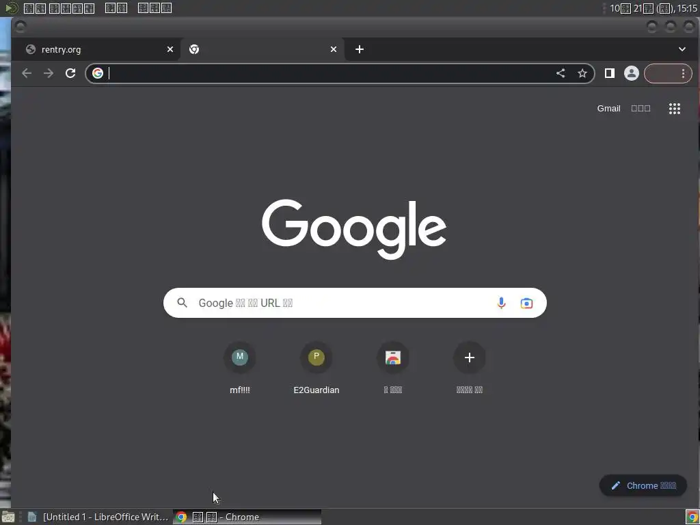Image resolution: width=700 pixels, height=525 pixels.
Task: Go back to the previous page
Action: [x=27, y=73]
